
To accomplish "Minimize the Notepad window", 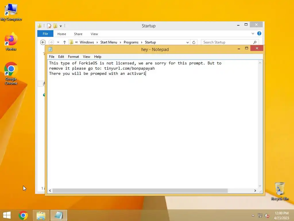I will pyautogui.click(x=239, y=48).
